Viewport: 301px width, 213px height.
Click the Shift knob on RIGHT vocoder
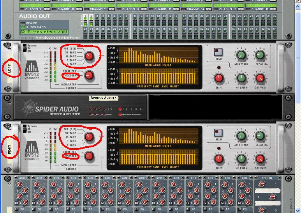point(219,159)
